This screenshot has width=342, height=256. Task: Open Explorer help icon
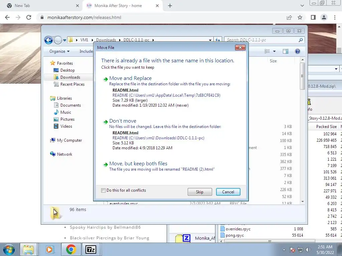[297, 51]
